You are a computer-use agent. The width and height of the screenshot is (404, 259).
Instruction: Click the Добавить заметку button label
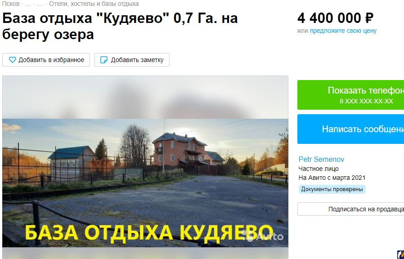(x=137, y=60)
